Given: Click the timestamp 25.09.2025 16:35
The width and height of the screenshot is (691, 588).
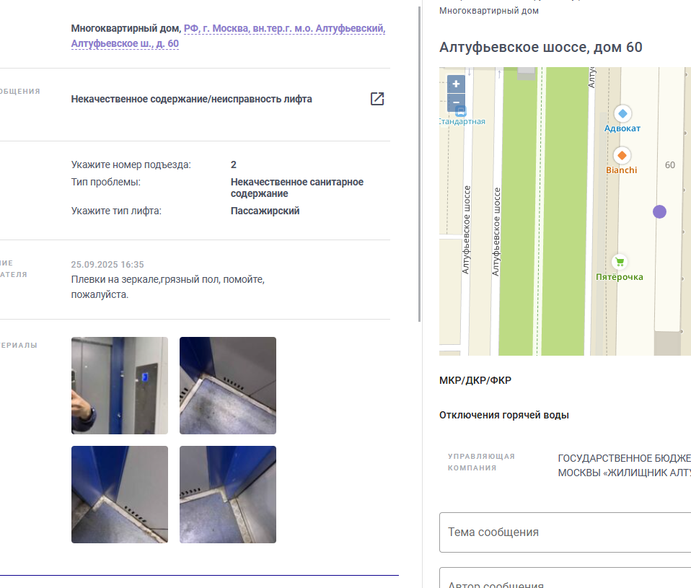Looking at the screenshot, I should click(x=107, y=265).
